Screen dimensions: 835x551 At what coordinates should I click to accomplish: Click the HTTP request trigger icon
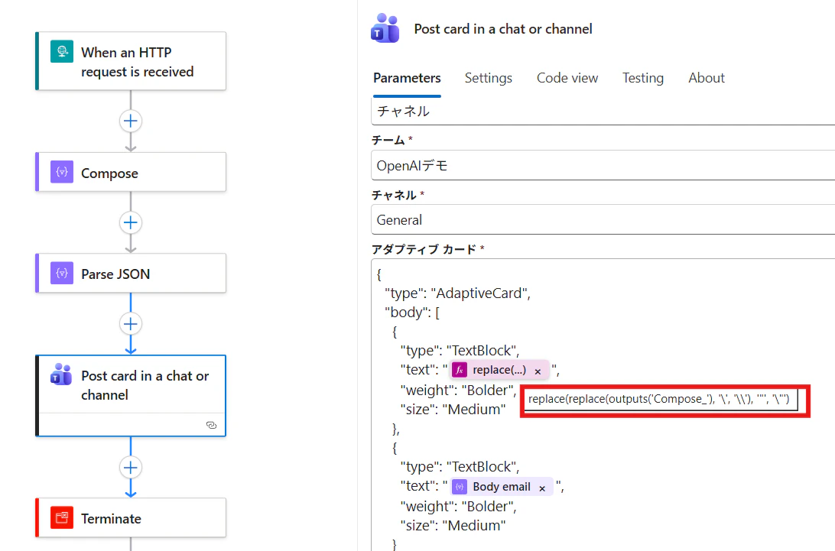click(x=62, y=52)
